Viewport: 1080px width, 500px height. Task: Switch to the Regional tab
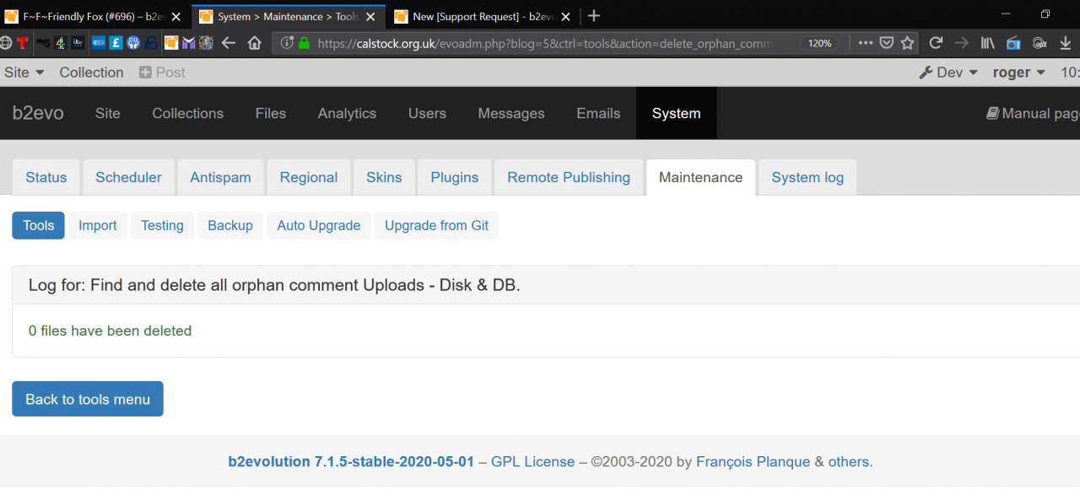click(x=309, y=177)
